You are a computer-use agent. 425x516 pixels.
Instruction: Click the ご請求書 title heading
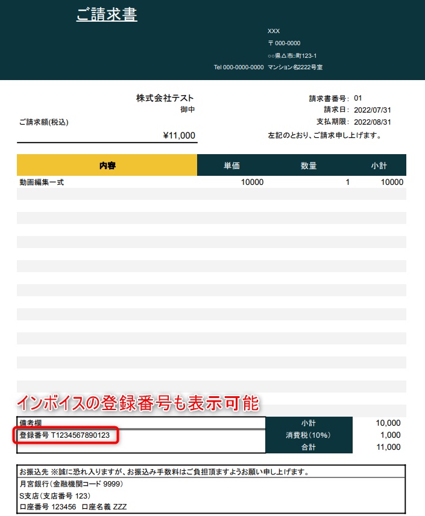coord(107,14)
